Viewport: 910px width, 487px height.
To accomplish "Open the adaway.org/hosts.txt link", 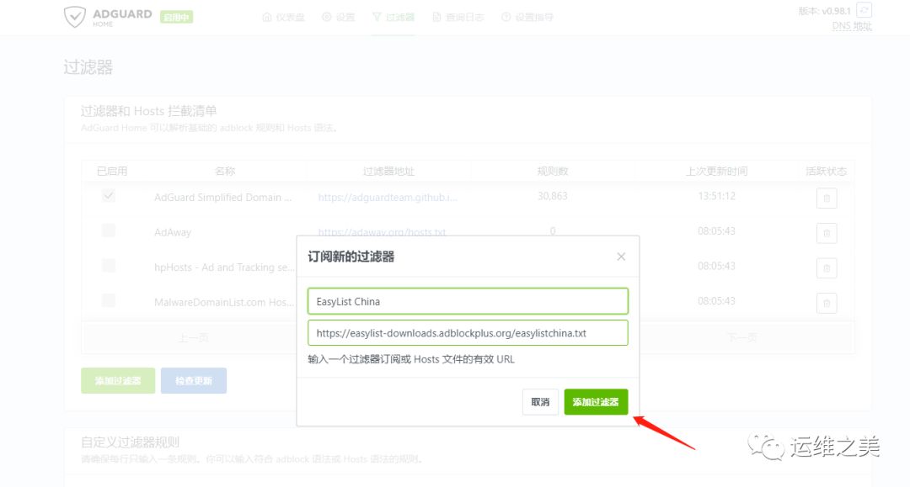I will point(382,232).
